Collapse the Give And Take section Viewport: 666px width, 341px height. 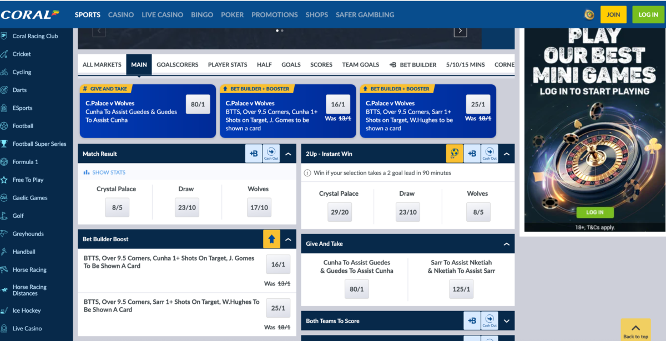click(x=506, y=244)
